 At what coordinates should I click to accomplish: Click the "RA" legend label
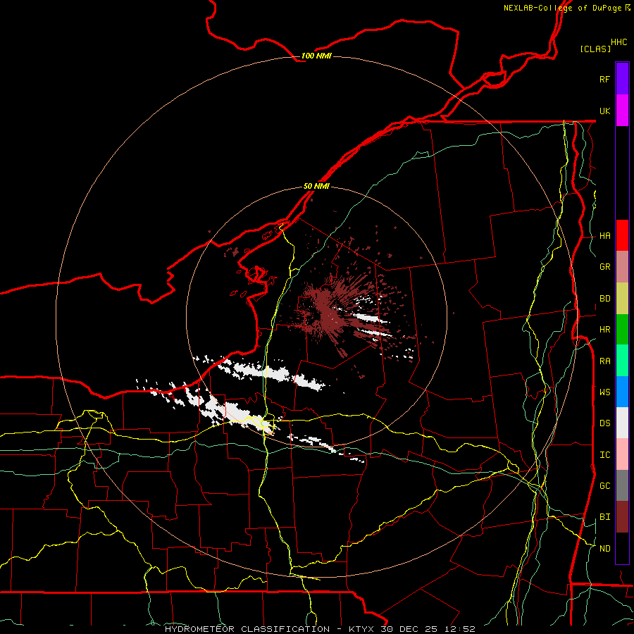pos(604,361)
